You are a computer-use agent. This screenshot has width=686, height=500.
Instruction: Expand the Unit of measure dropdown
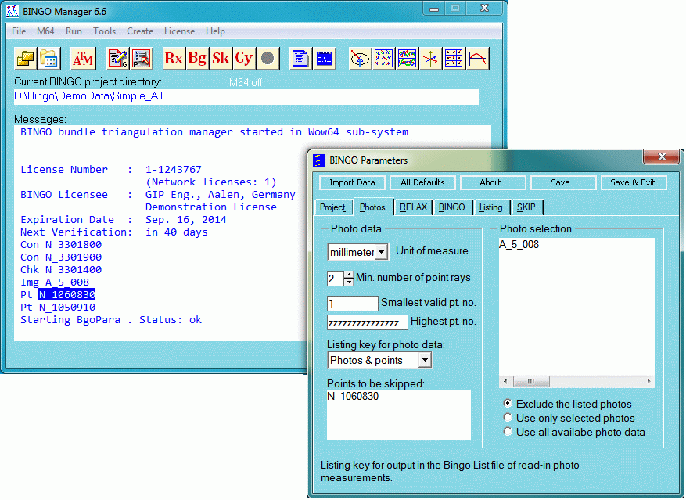(382, 252)
